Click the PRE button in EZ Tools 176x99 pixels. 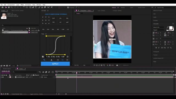click(x=53, y=22)
